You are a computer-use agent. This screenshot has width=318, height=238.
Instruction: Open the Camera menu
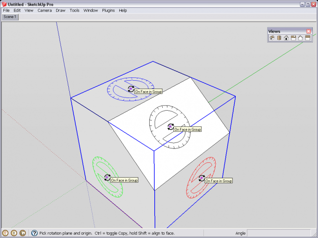(44, 10)
